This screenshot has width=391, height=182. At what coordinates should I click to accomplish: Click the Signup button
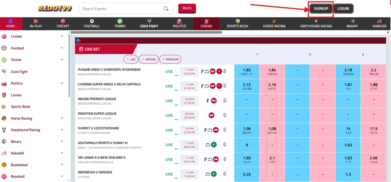tap(321, 9)
